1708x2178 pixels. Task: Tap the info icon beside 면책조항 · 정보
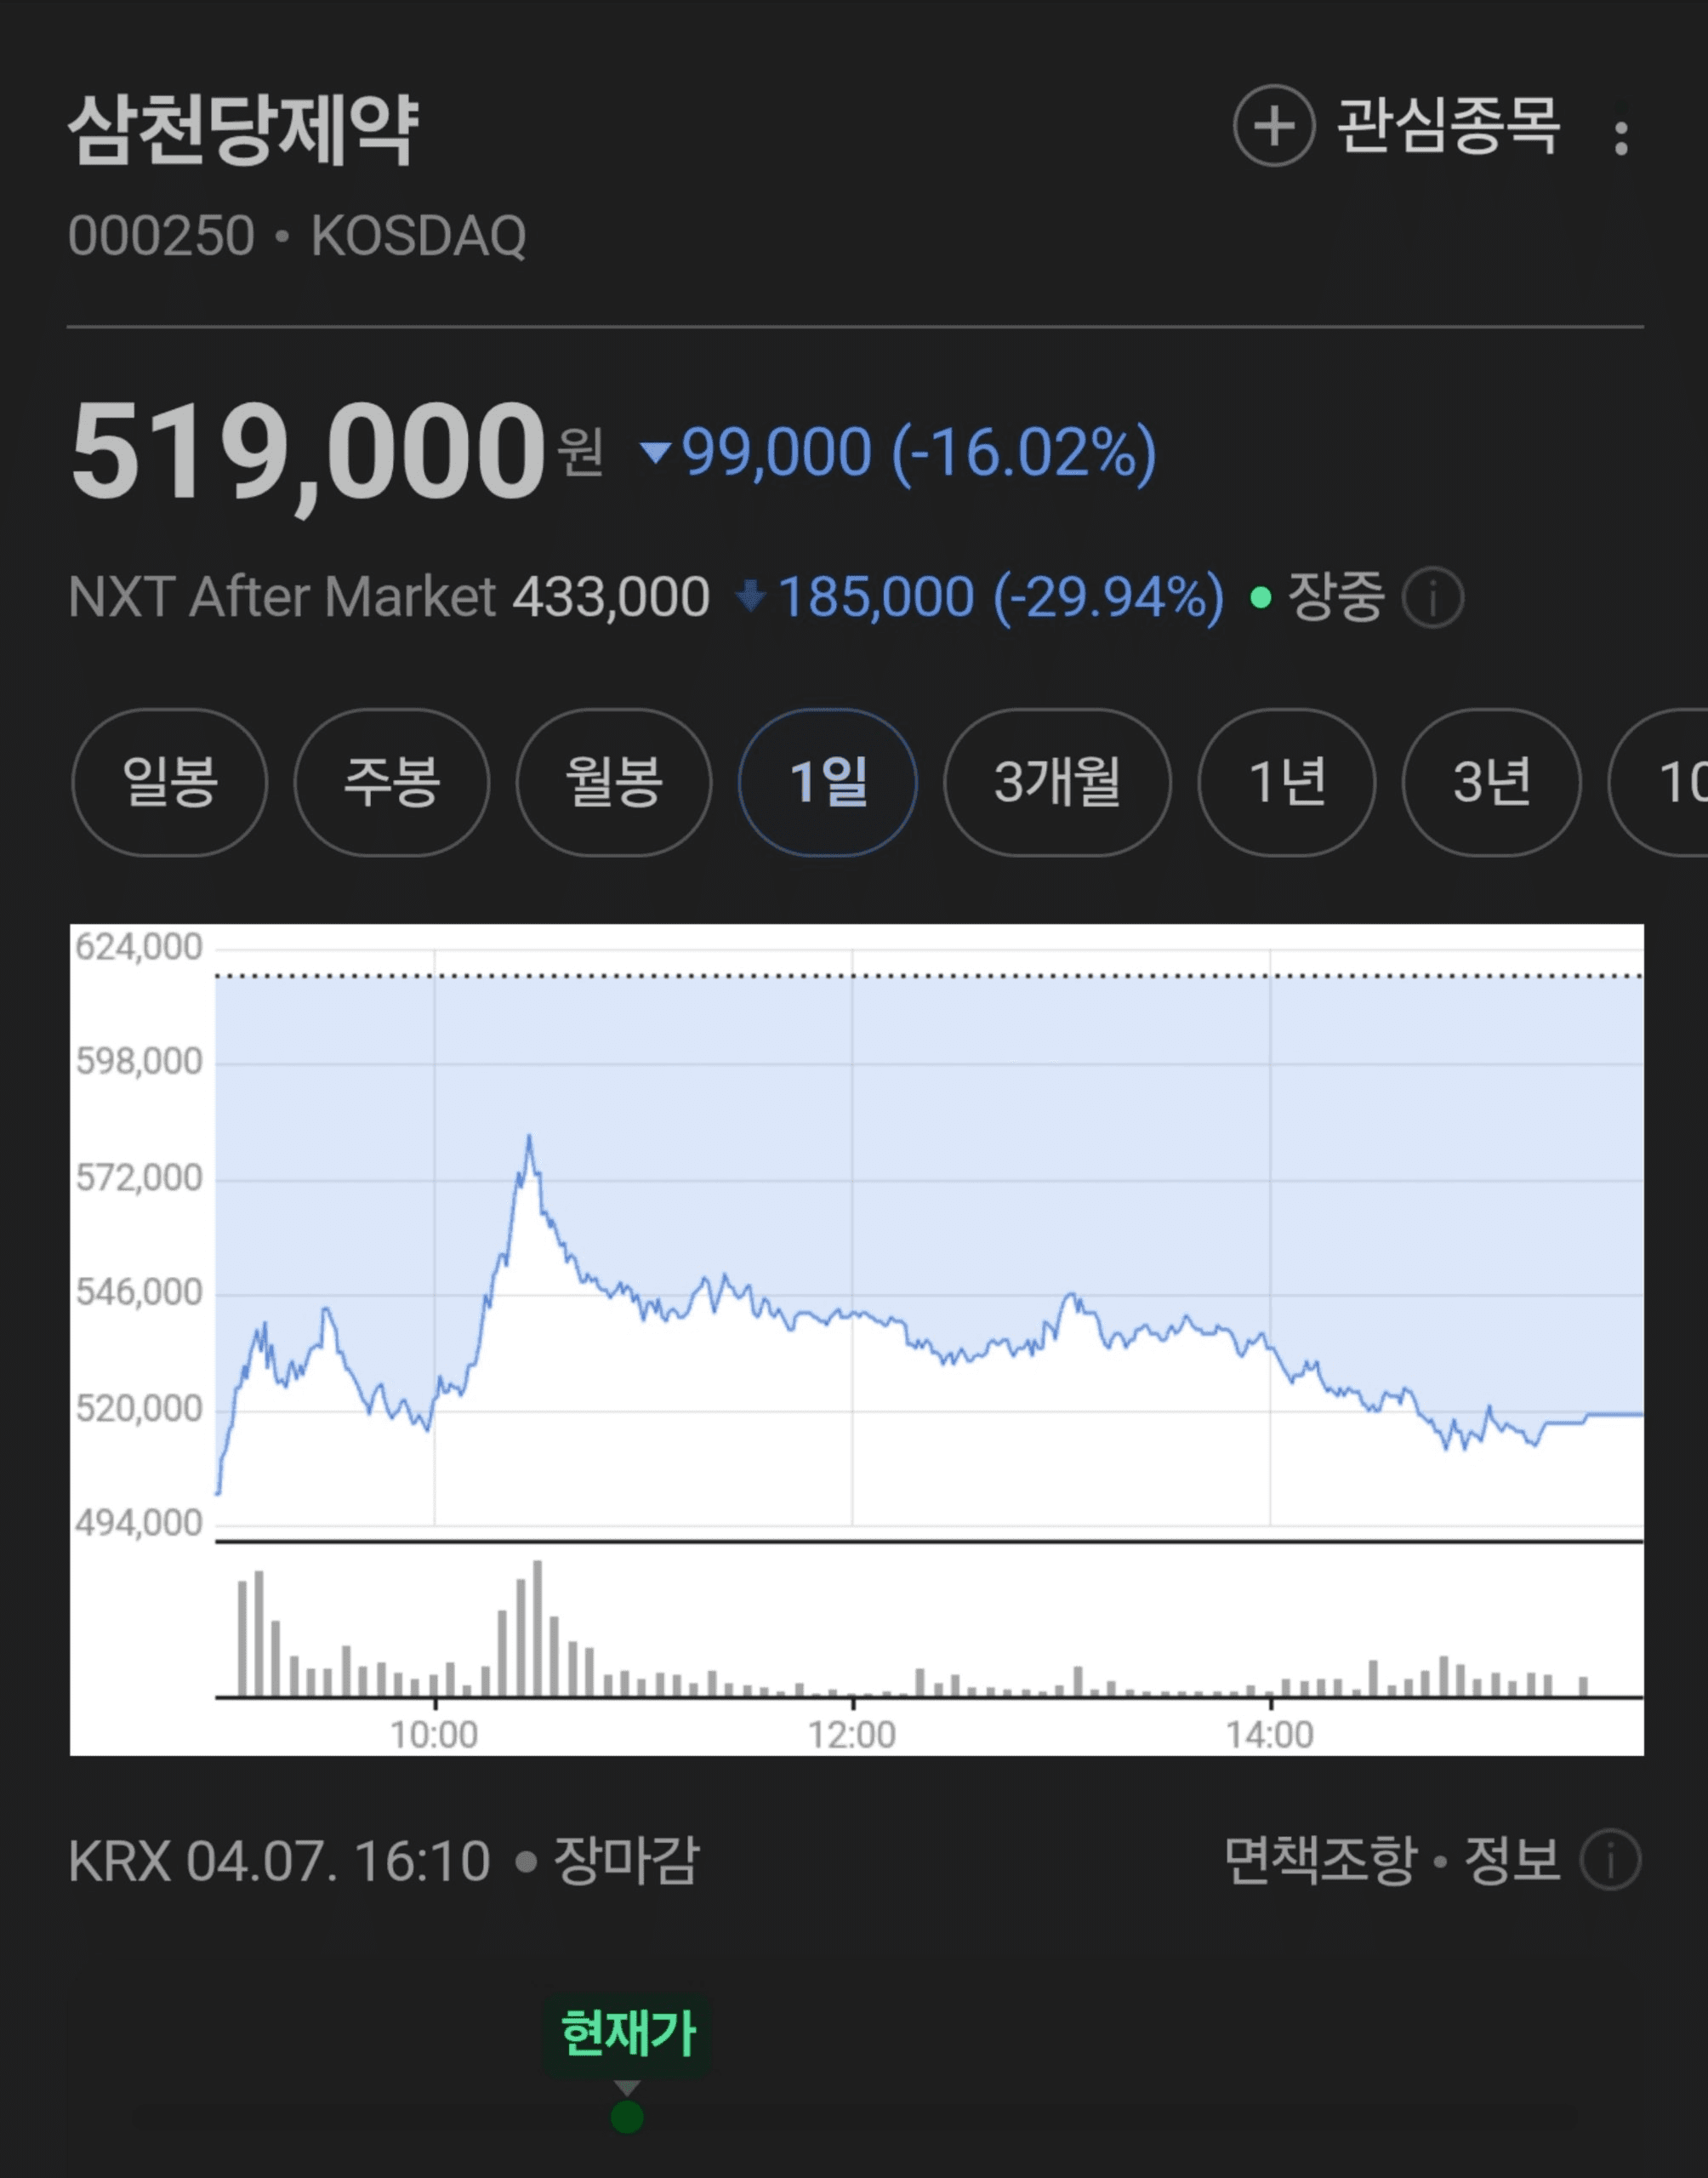[1610, 1860]
